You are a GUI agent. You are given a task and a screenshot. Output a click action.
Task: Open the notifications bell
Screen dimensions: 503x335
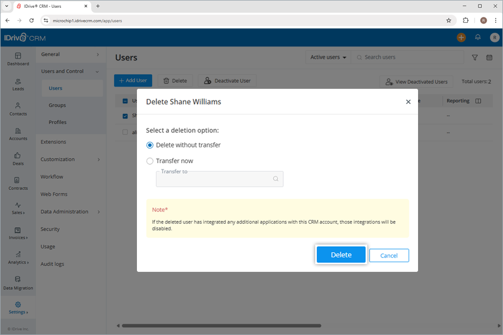478,37
